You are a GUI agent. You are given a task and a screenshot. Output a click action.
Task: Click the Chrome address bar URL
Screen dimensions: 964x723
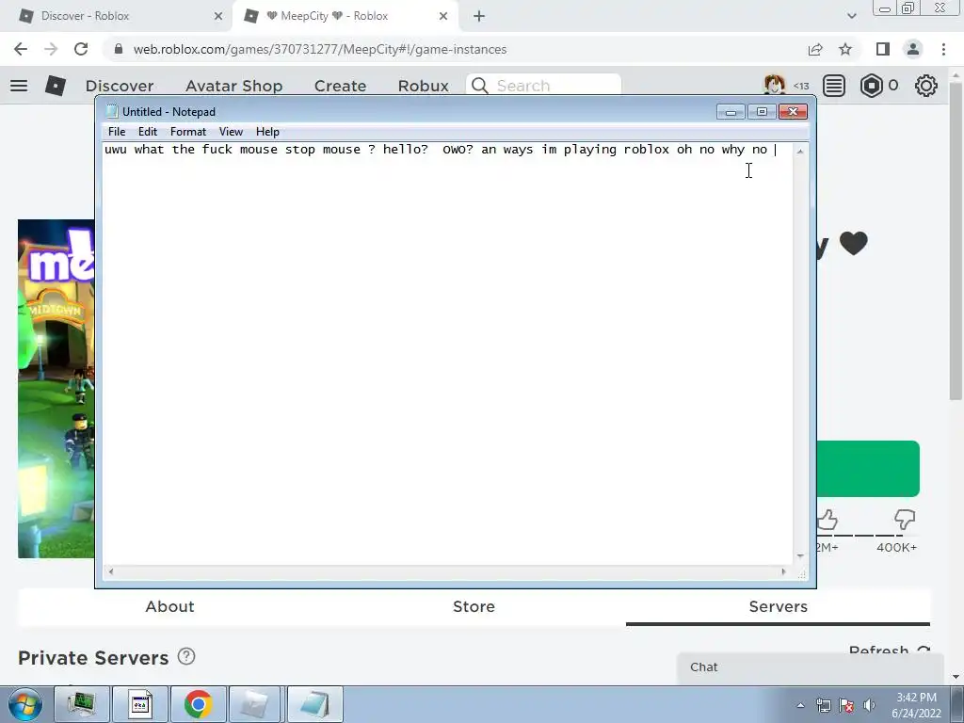[320, 49]
